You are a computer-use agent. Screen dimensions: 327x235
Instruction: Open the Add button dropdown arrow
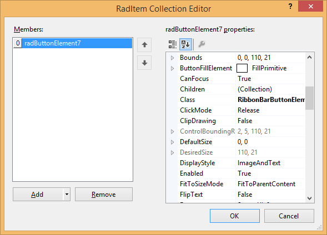tap(67, 194)
